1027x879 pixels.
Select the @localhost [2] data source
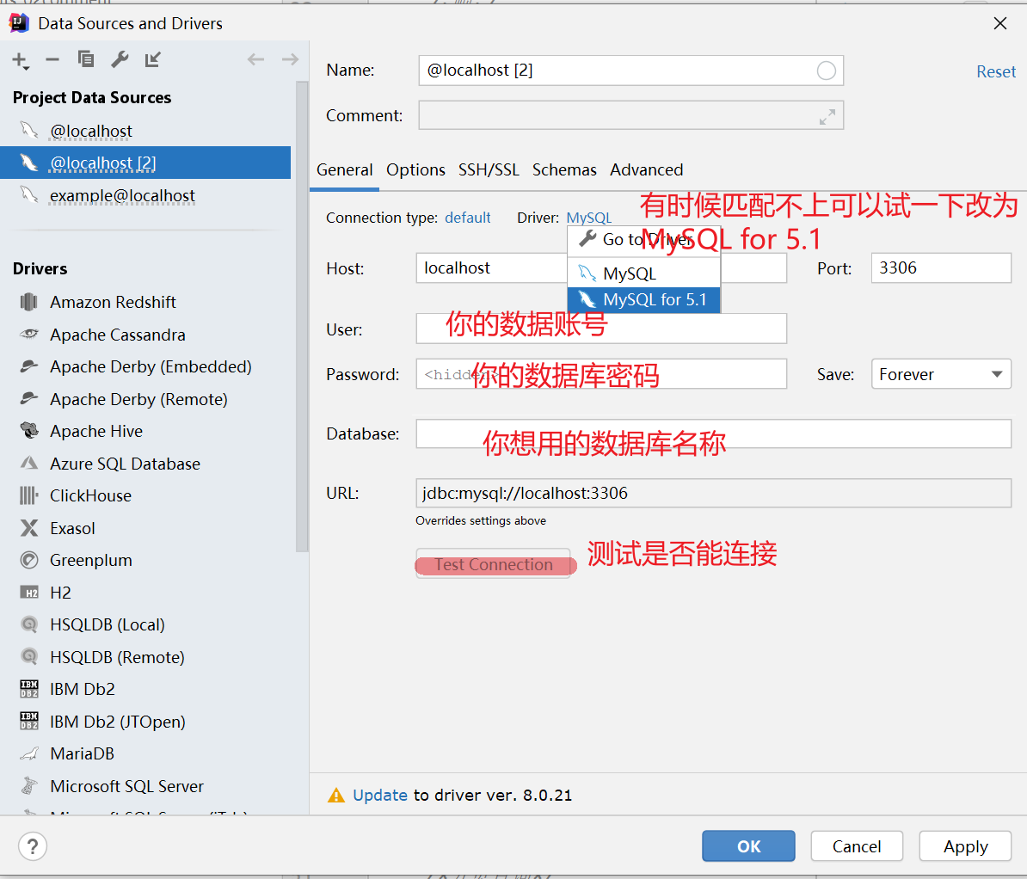145,163
